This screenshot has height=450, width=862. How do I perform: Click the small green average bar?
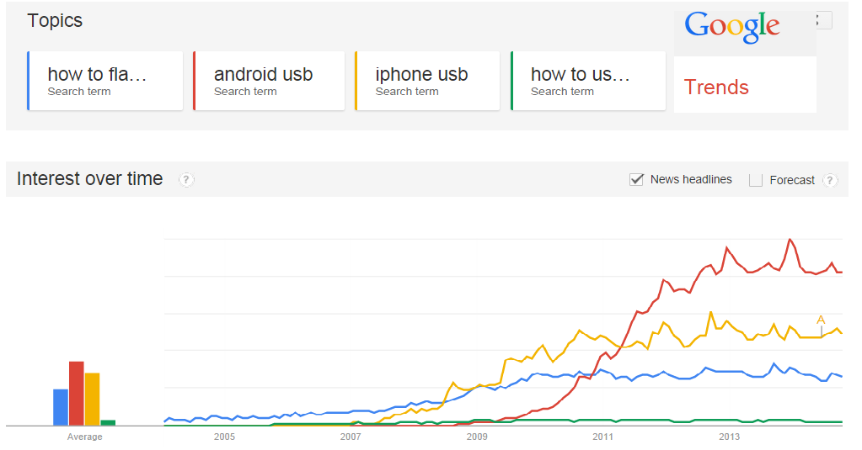point(109,422)
